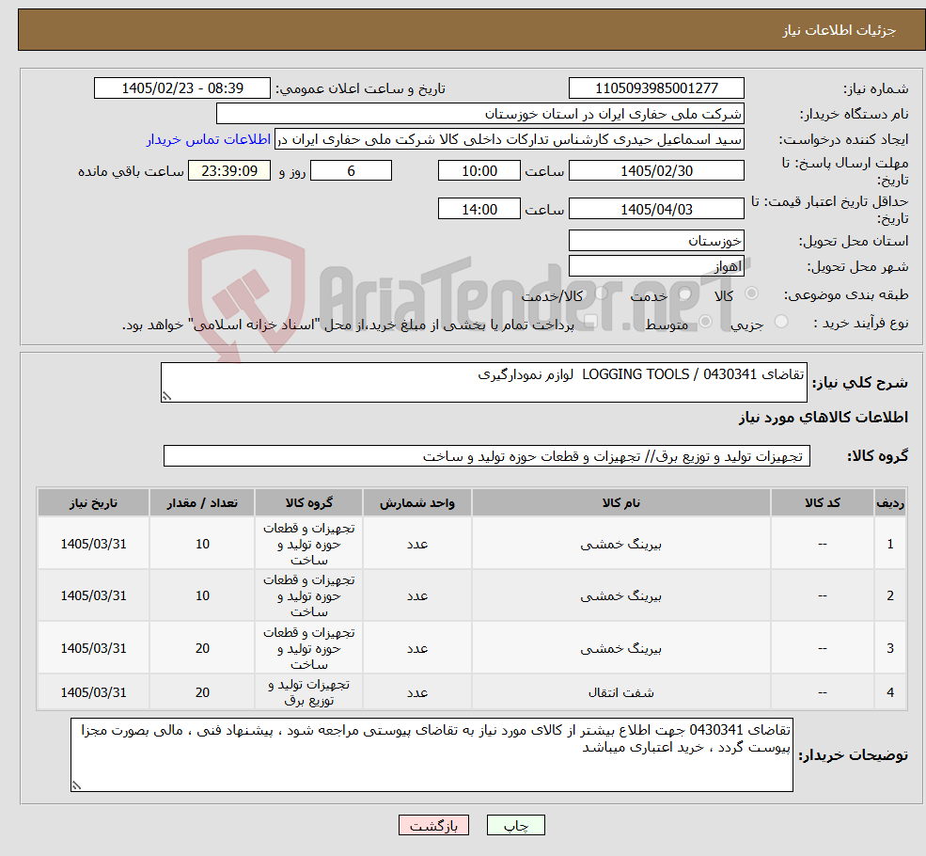Select the خدمت radio button

pyautogui.click(x=685, y=293)
